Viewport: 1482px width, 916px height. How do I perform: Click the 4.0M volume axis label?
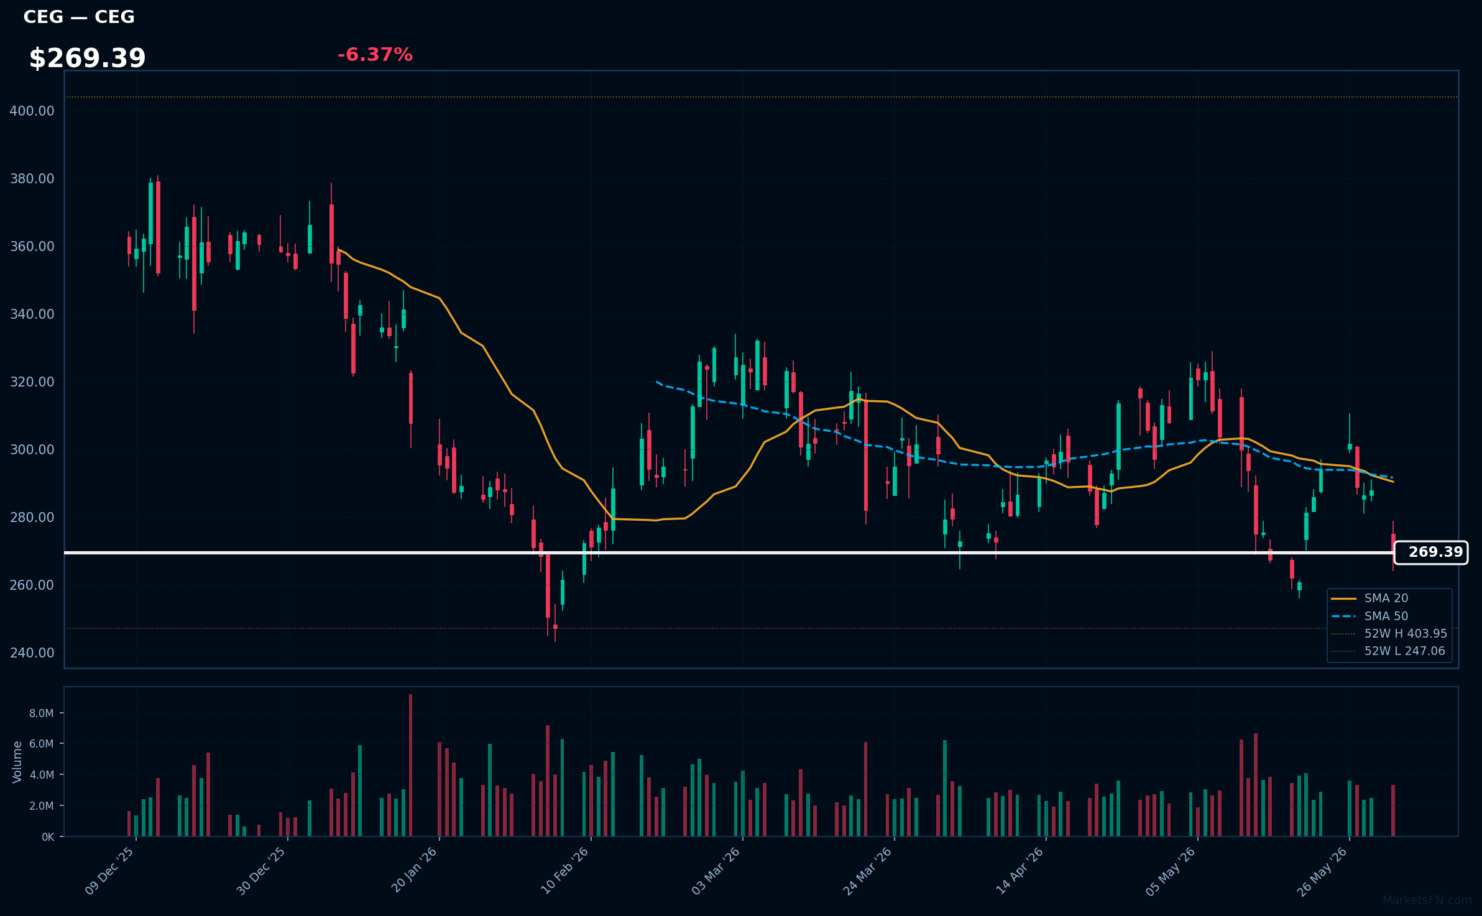[42, 775]
